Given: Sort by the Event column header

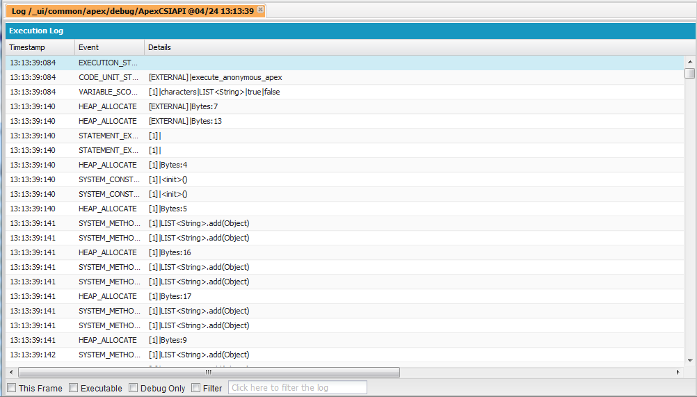Looking at the screenshot, I should (109, 47).
